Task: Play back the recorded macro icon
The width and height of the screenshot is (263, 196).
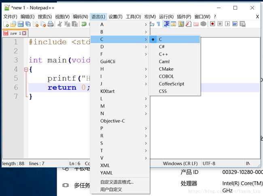Action: coord(227,24)
